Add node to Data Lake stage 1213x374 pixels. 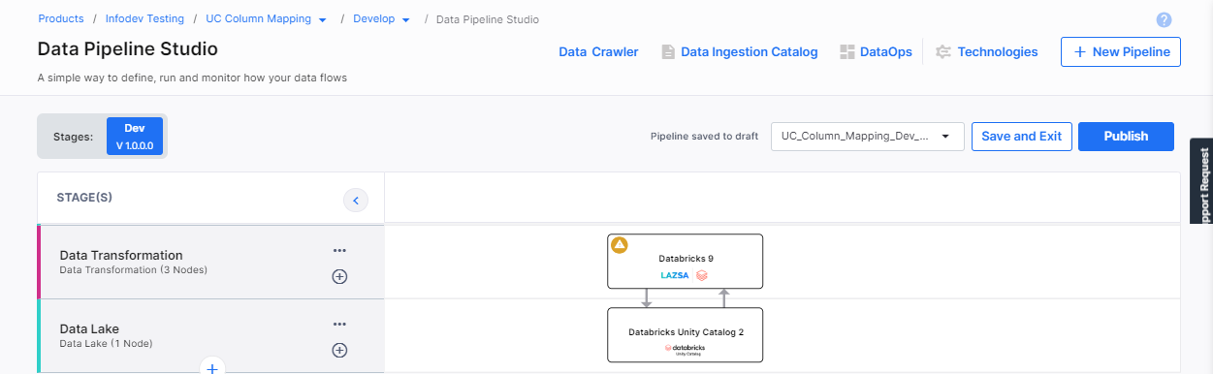point(339,350)
